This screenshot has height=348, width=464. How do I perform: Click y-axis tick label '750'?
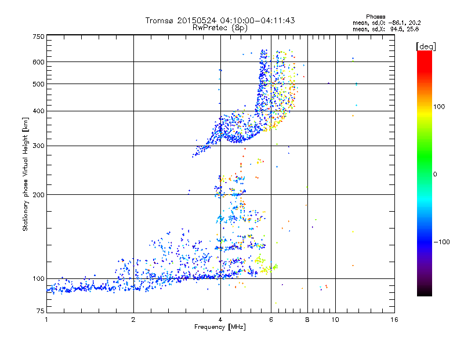click(x=38, y=37)
